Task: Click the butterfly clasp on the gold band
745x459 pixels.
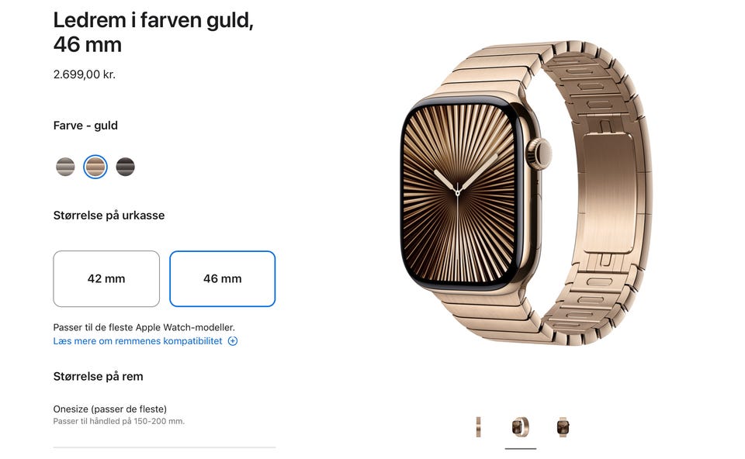Action: click(x=608, y=192)
